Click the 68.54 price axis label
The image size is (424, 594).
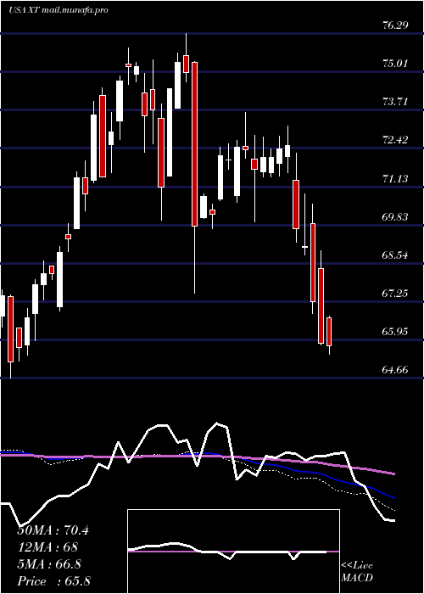(395, 255)
